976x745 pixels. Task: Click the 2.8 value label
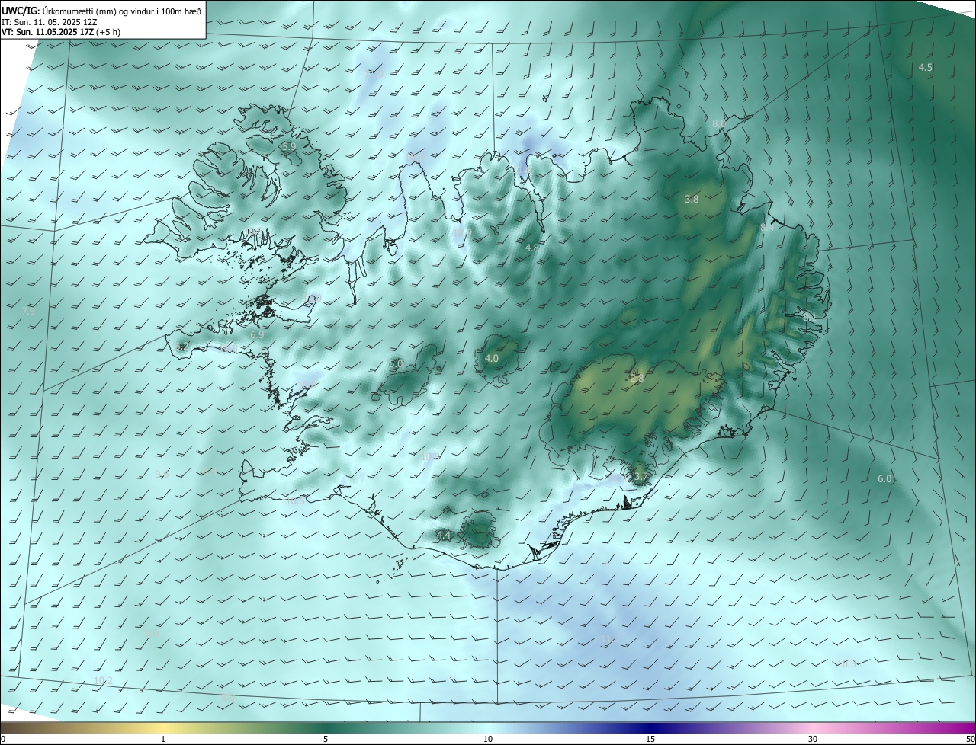(637, 379)
